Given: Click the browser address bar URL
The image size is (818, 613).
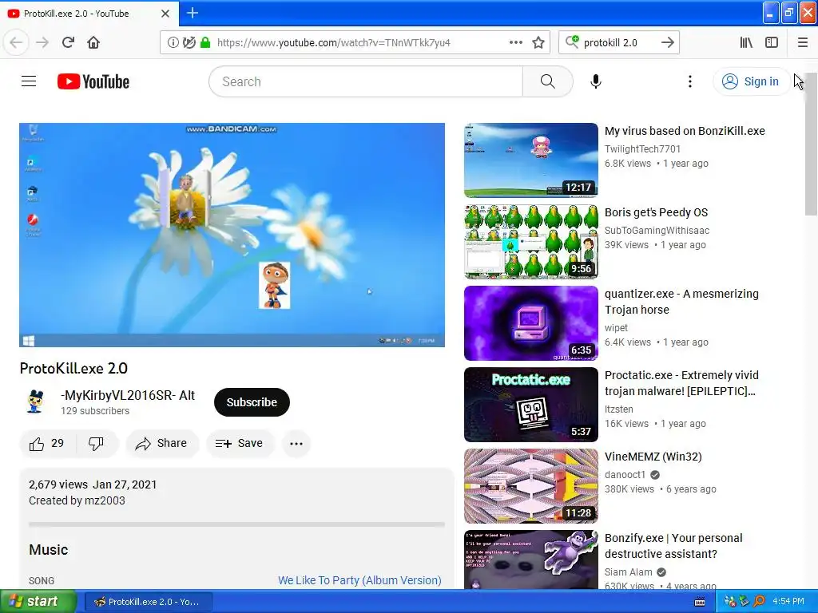Looking at the screenshot, I should (334, 42).
